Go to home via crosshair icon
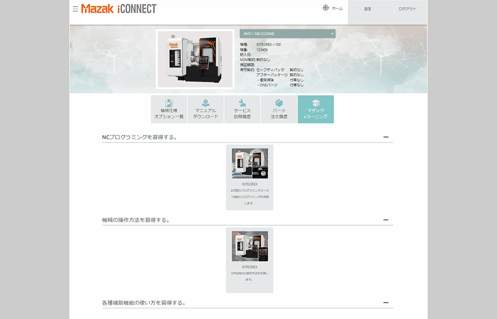 (x=326, y=8)
